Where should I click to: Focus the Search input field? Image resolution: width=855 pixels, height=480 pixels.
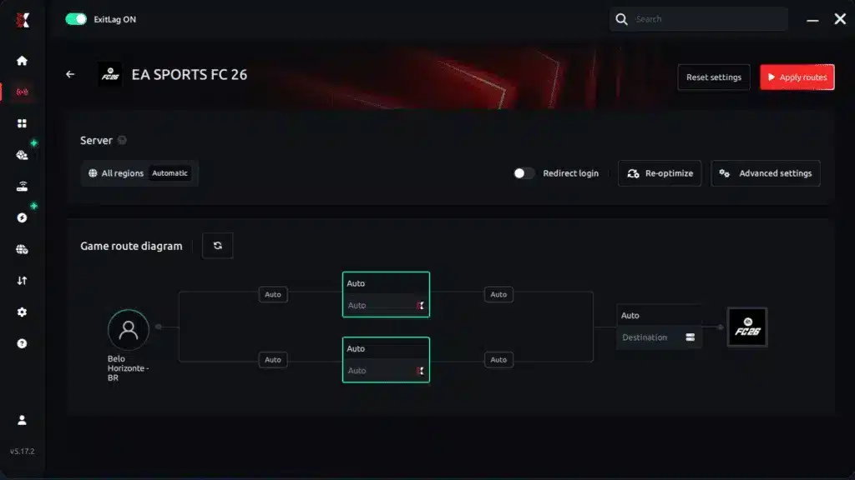[x=699, y=19]
